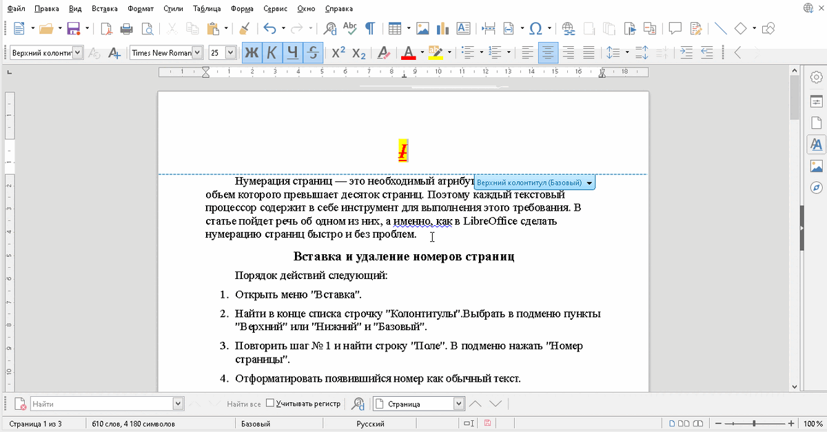The image size is (827, 432).
Task: Undo the last action
Action: click(x=269, y=29)
